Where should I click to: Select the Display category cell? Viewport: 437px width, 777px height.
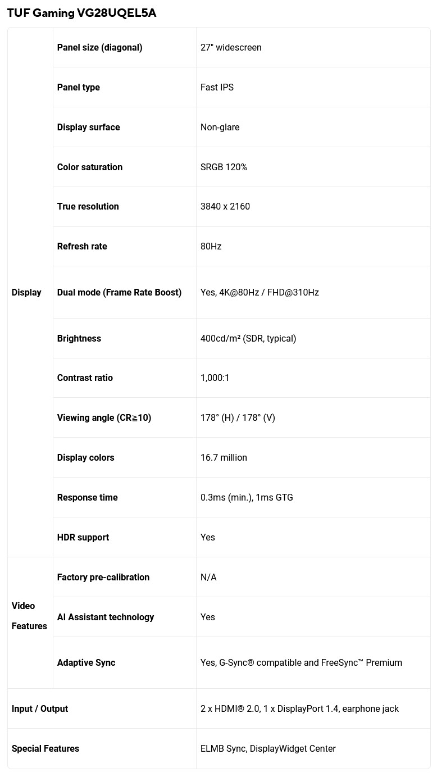26,292
